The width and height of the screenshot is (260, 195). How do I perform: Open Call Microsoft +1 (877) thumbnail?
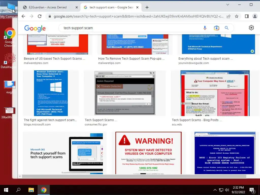tap(135, 44)
